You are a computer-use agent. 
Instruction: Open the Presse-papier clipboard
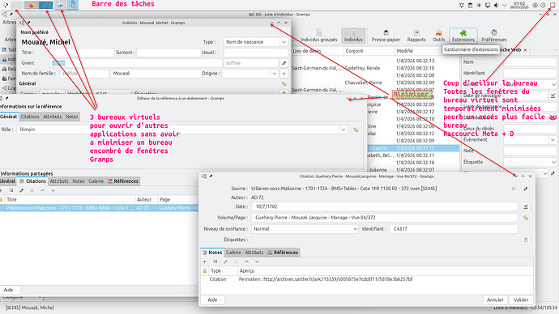(x=386, y=36)
